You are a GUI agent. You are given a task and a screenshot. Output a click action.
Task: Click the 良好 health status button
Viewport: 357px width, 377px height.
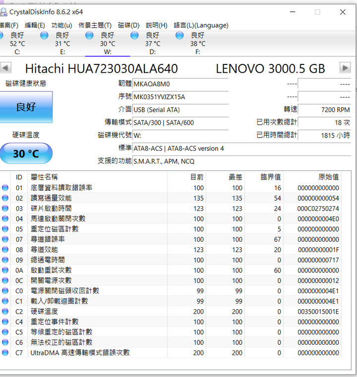click(26, 107)
